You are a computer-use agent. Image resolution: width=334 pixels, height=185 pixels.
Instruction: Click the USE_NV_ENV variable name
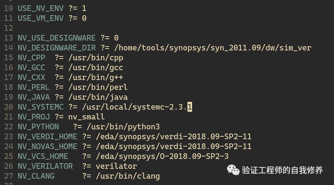(41, 8)
